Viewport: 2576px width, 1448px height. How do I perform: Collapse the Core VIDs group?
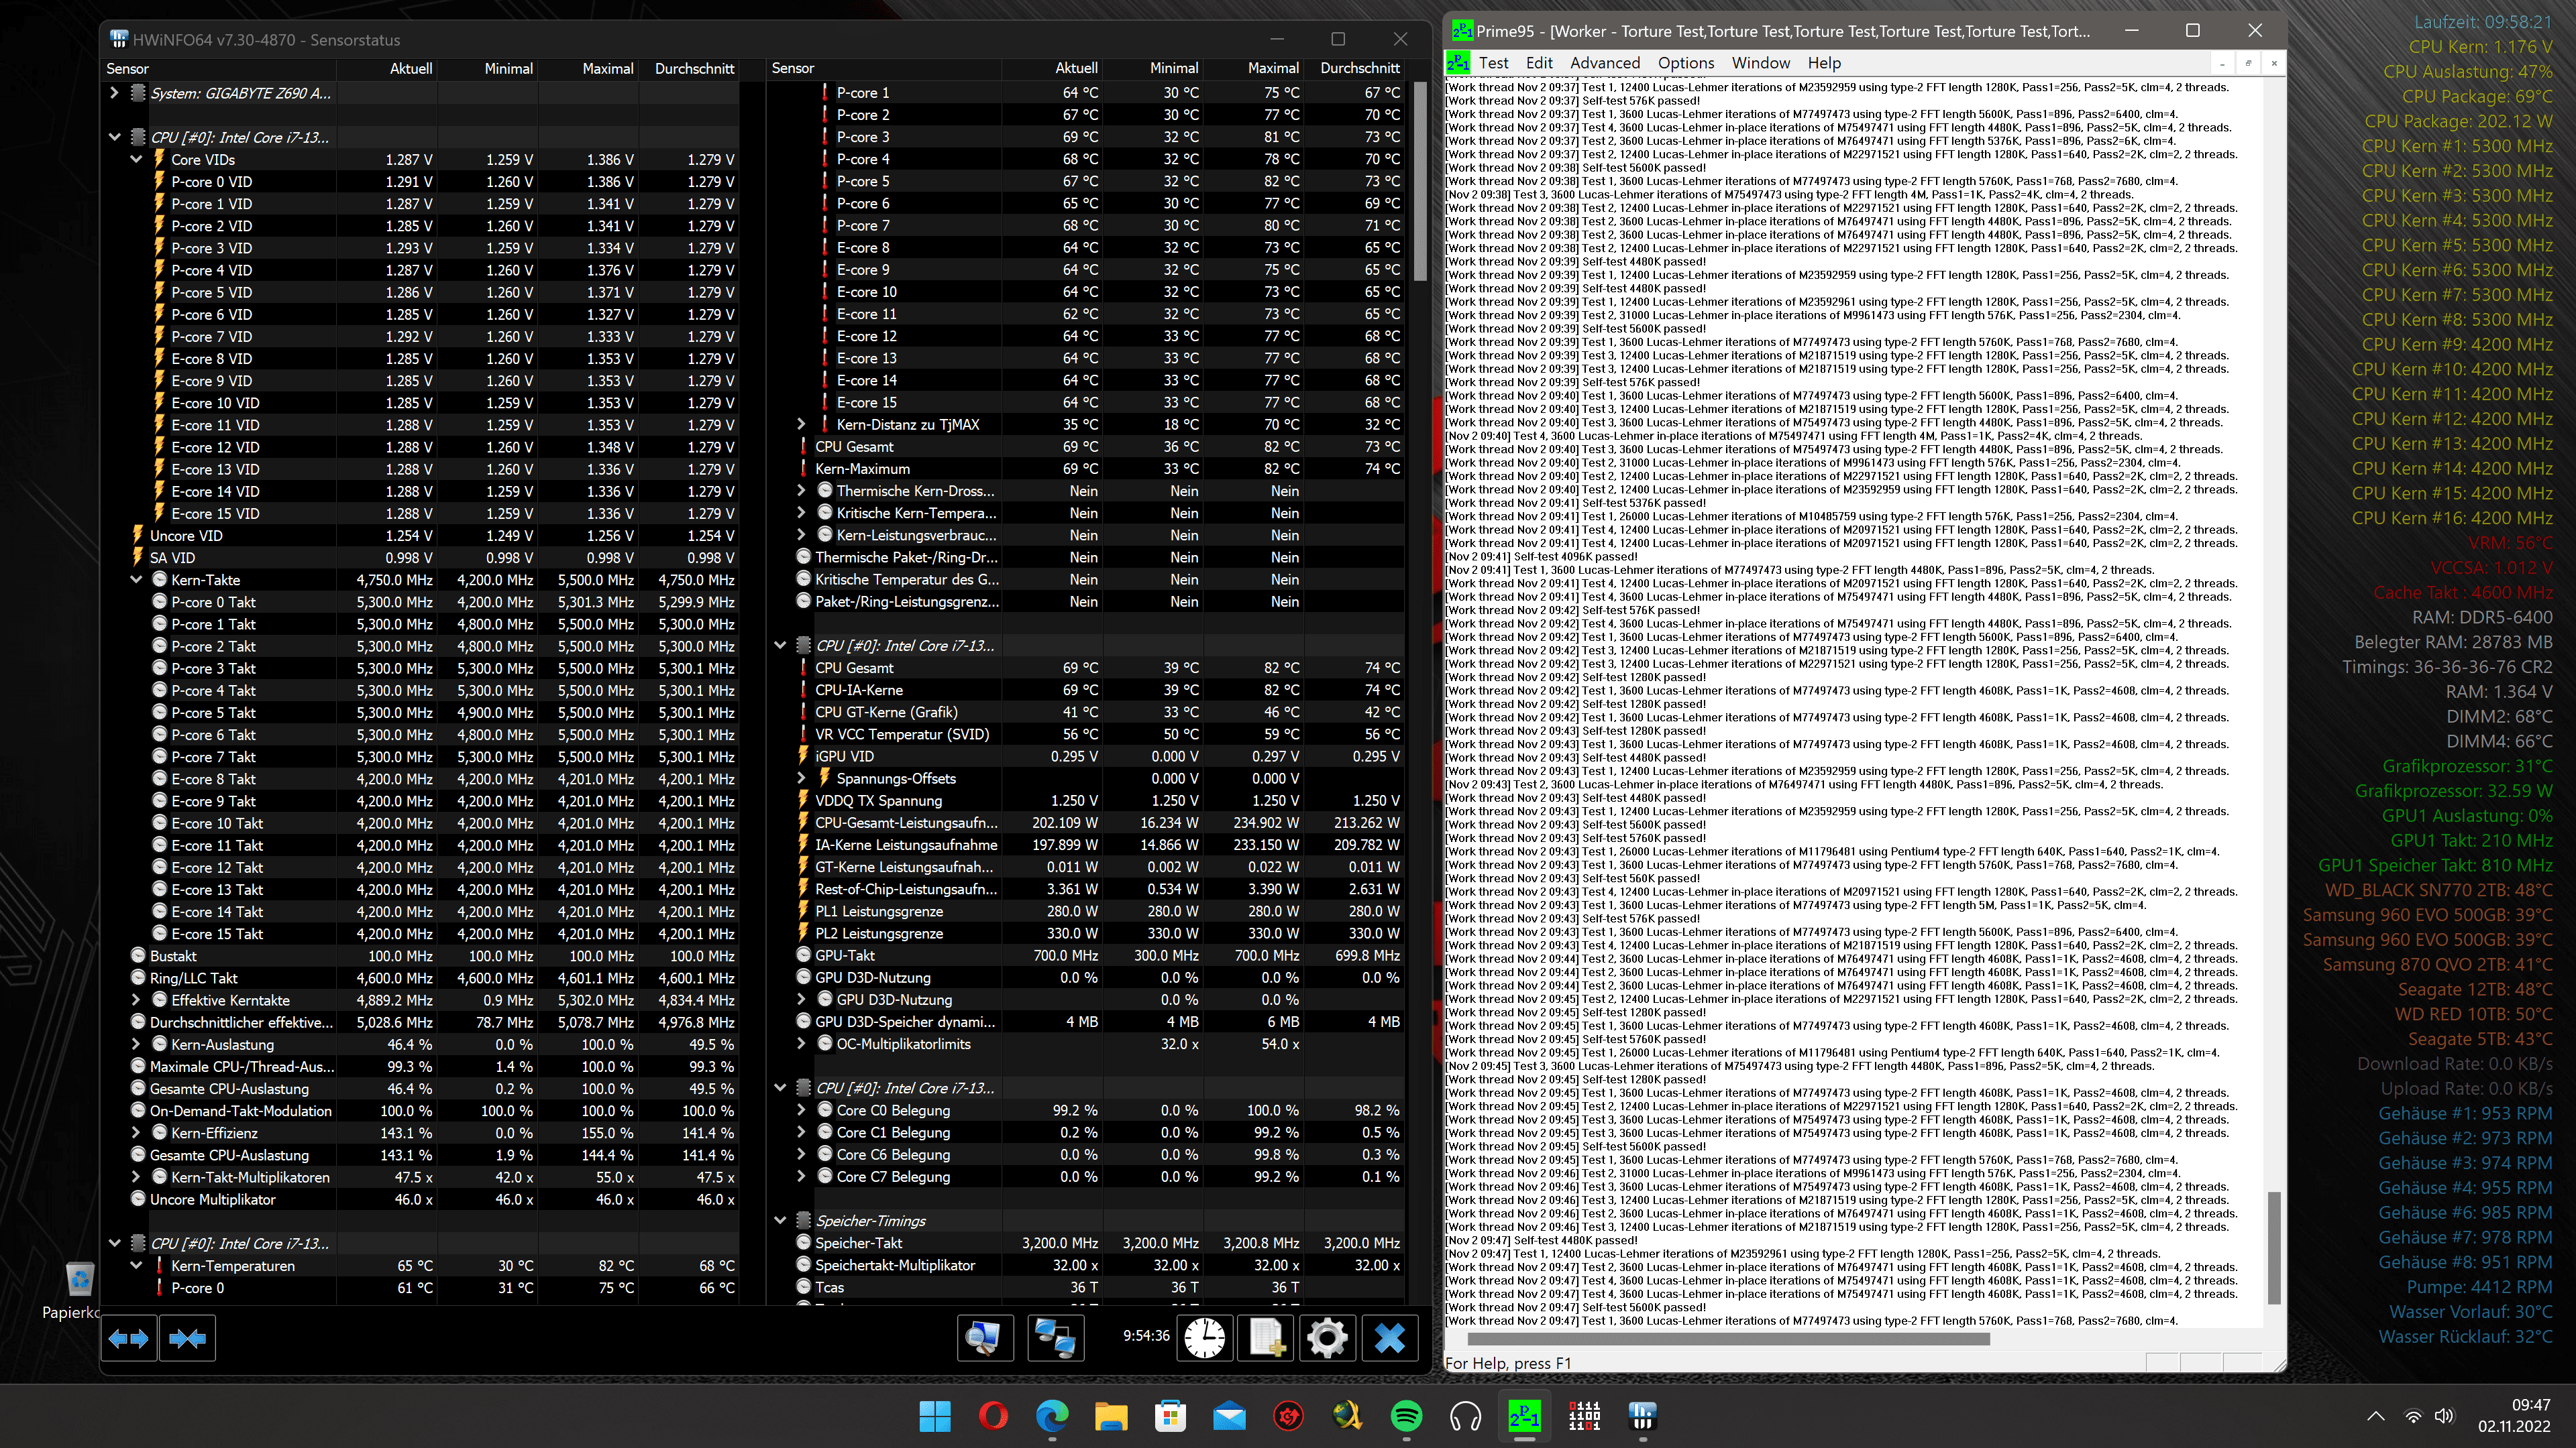[x=136, y=160]
